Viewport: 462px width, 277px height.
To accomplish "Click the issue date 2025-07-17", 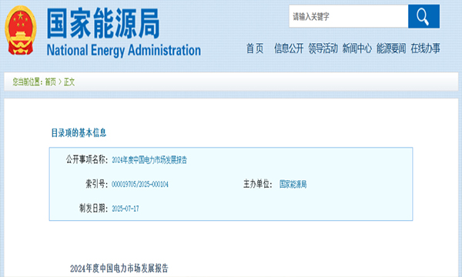I will coord(126,209).
